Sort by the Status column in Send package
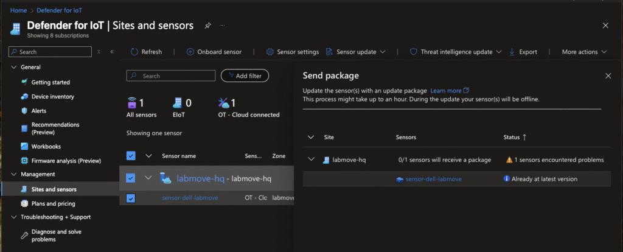 point(515,137)
